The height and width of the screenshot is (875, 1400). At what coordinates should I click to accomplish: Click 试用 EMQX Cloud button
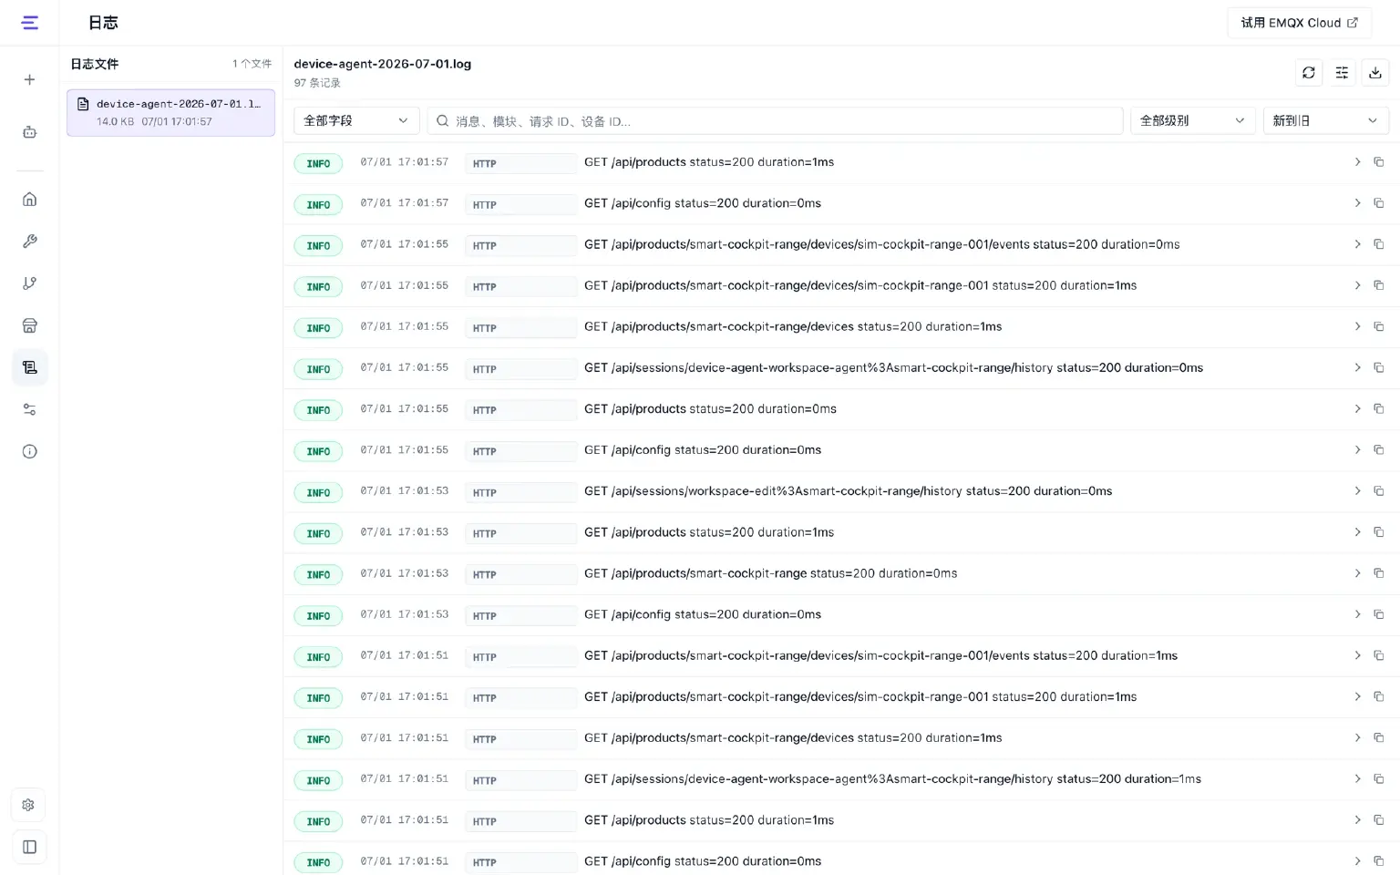1299,23
